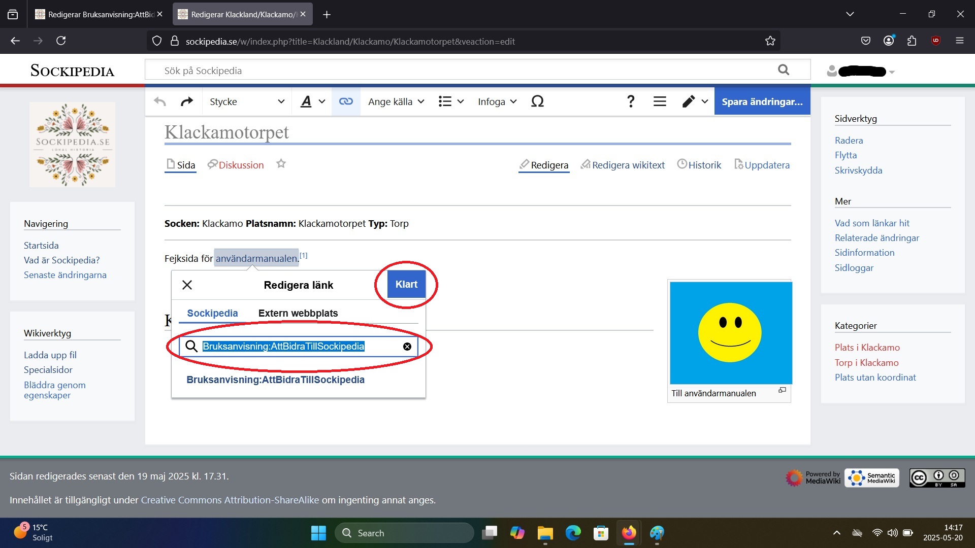Expand the Ange källa dropdown
975x548 pixels.
(x=396, y=101)
